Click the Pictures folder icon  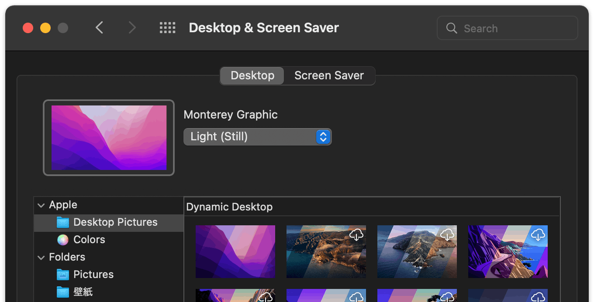click(63, 275)
